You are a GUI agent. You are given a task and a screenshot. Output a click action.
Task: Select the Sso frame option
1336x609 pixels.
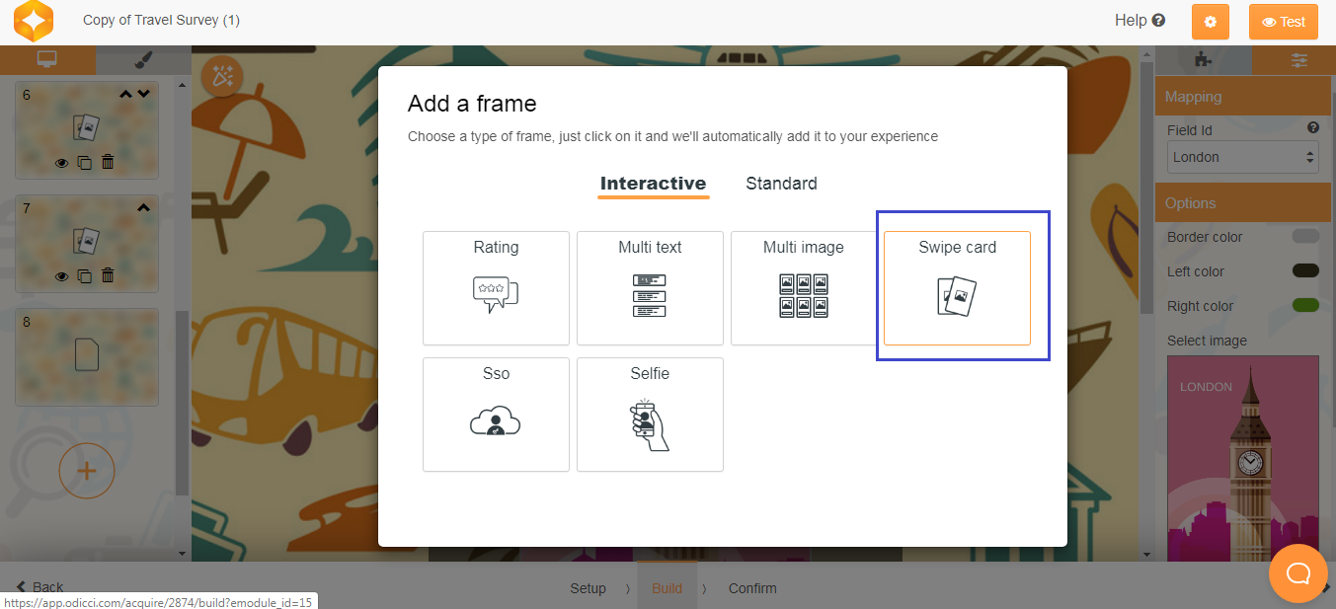[496, 414]
